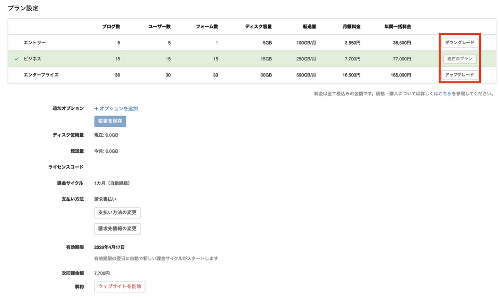Click the ブログ数 column header
This screenshot has width=499, height=297.
coord(111,27)
